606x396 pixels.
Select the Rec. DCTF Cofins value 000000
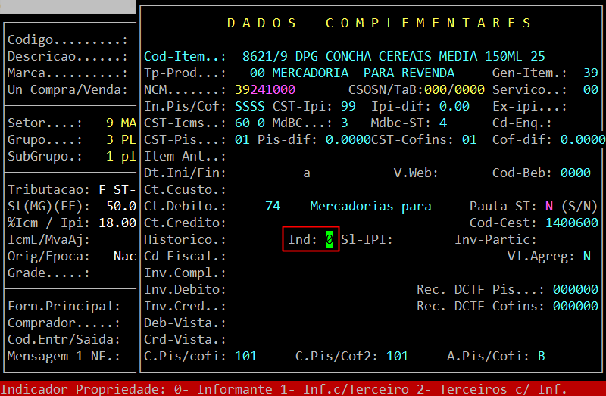575,307
